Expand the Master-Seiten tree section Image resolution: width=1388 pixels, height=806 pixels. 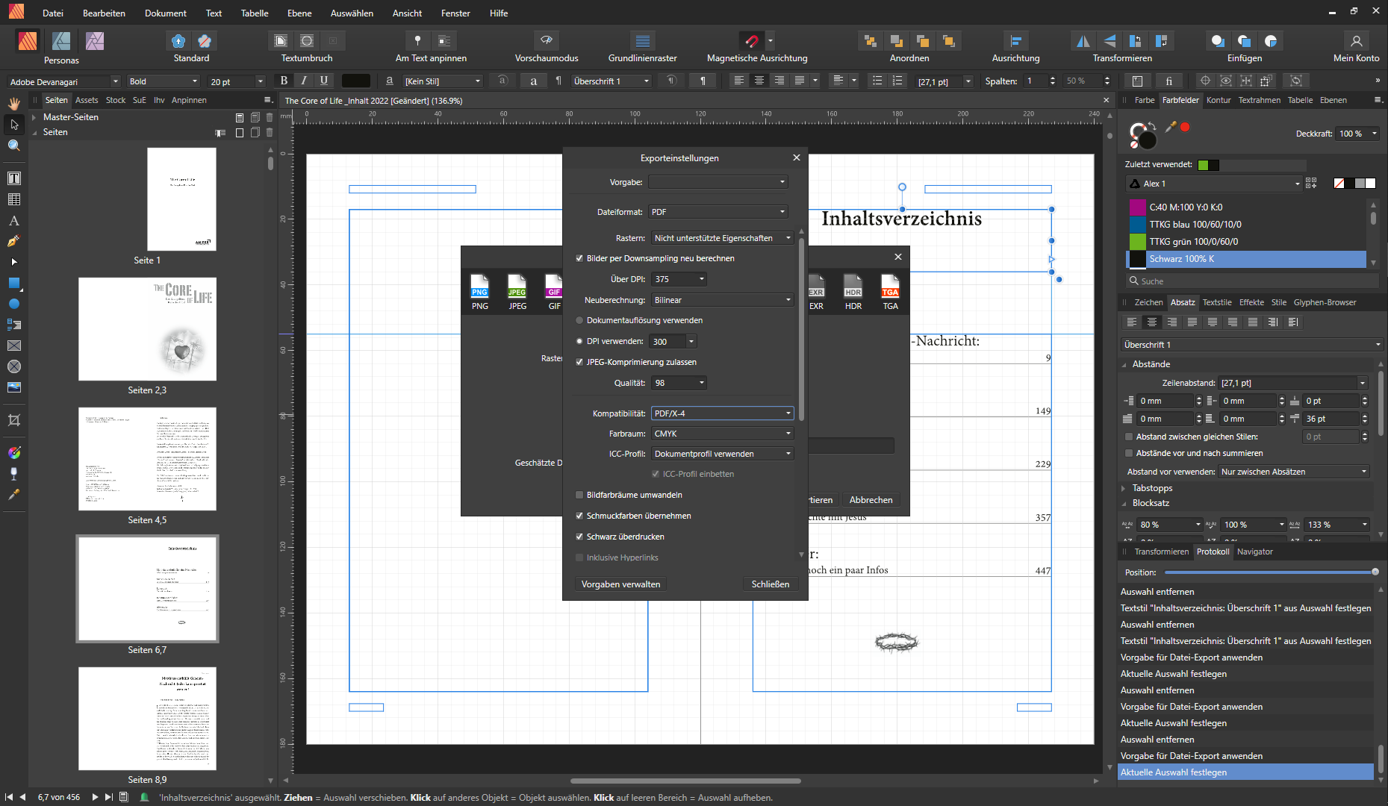point(34,117)
